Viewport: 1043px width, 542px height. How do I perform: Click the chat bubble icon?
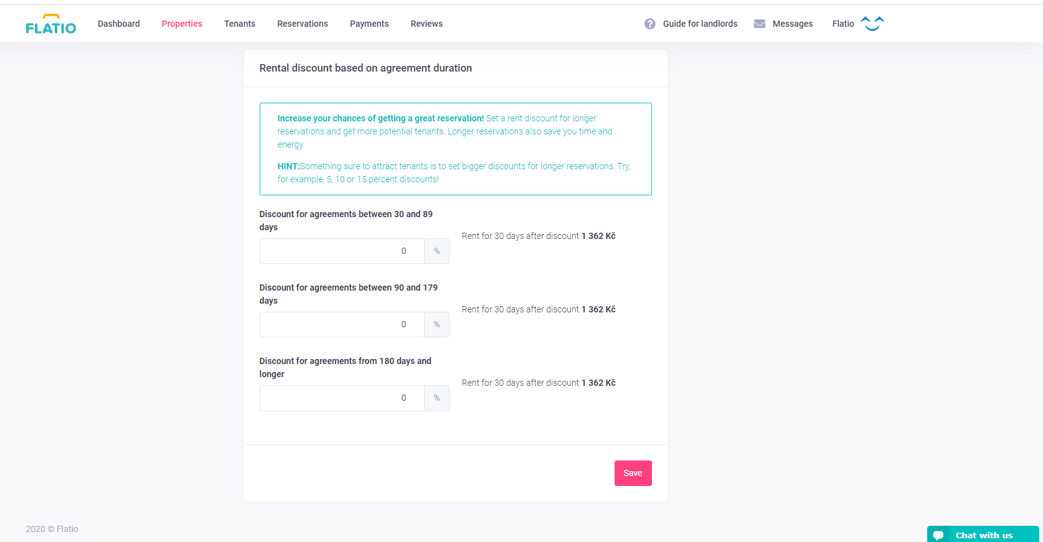tap(938, 535)
